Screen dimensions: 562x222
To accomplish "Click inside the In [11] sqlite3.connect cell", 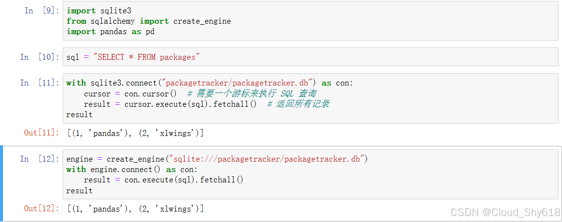I will pos(311,98).
